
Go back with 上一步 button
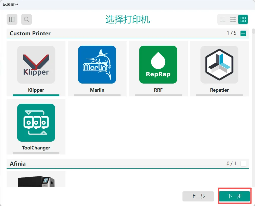[198, 196]
